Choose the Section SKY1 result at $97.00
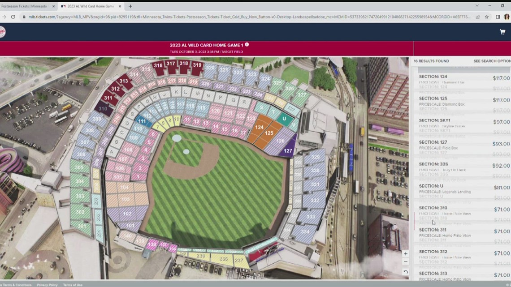The width and height of the screenshot is (511, 287). [462, 123]
